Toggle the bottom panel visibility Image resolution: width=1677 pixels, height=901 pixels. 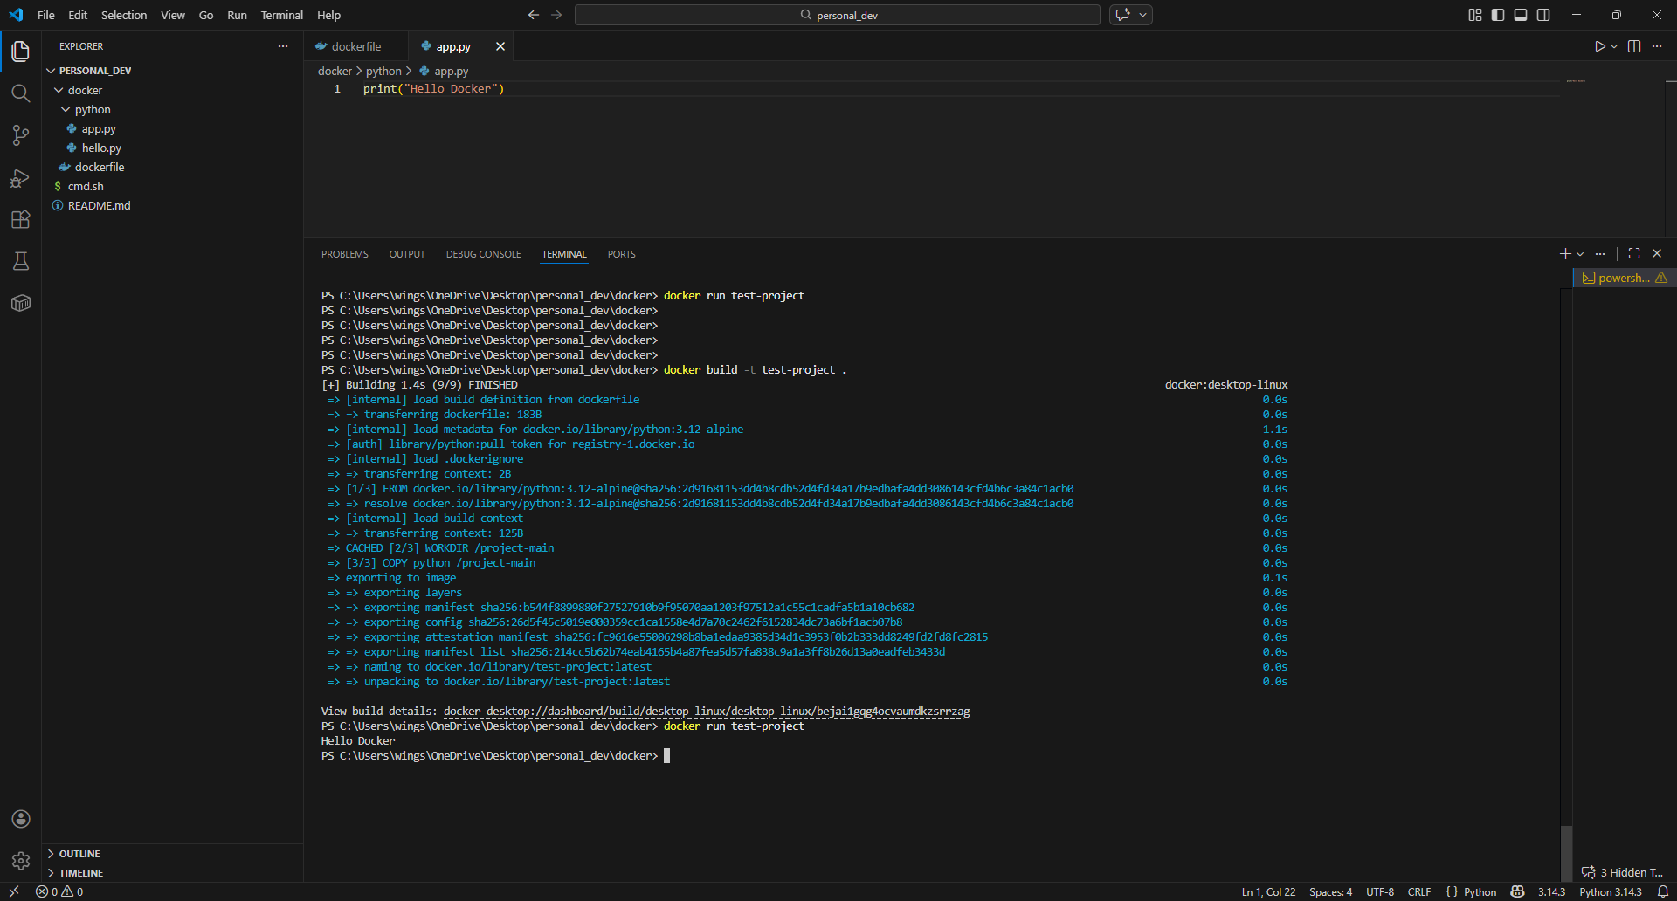1521,15
